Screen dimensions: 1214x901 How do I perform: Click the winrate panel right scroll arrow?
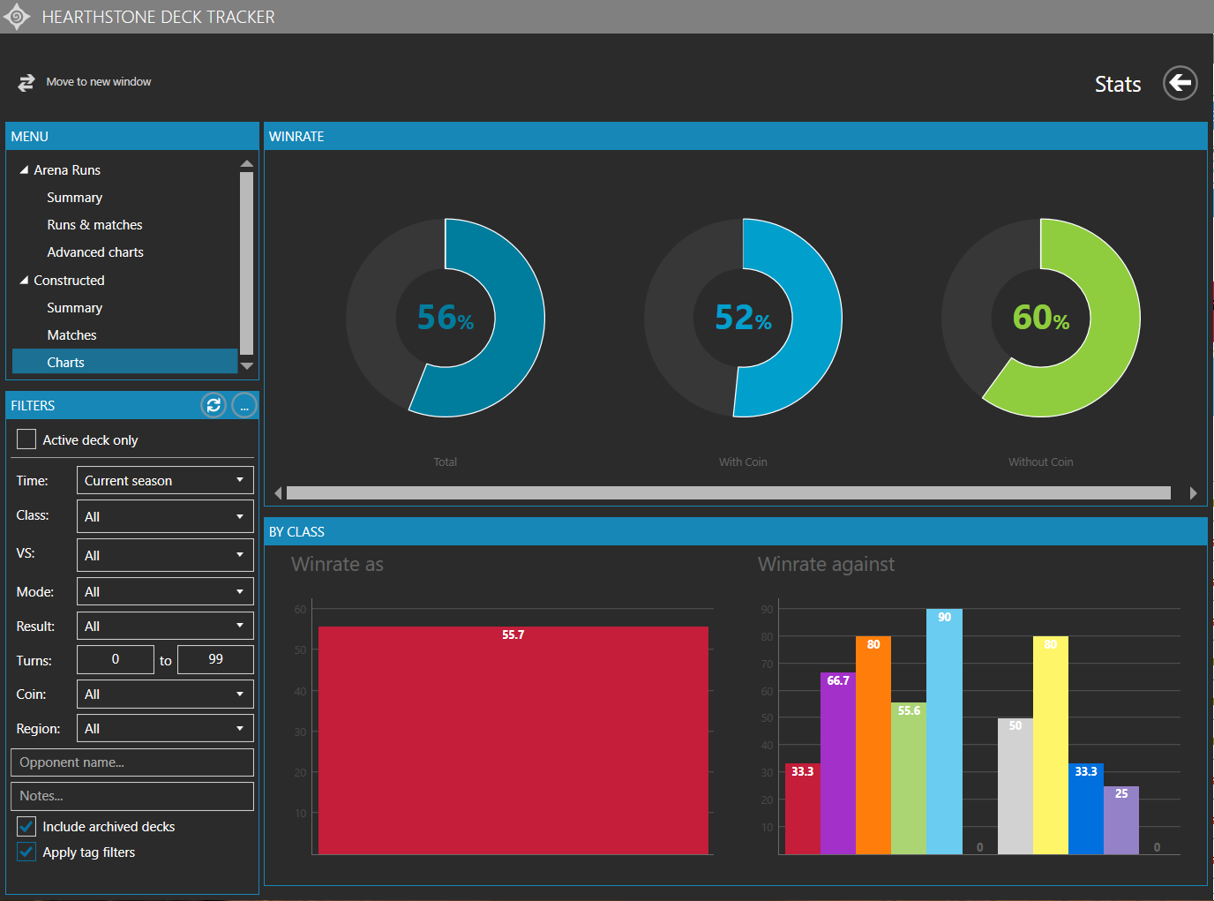pos(1193,493)
